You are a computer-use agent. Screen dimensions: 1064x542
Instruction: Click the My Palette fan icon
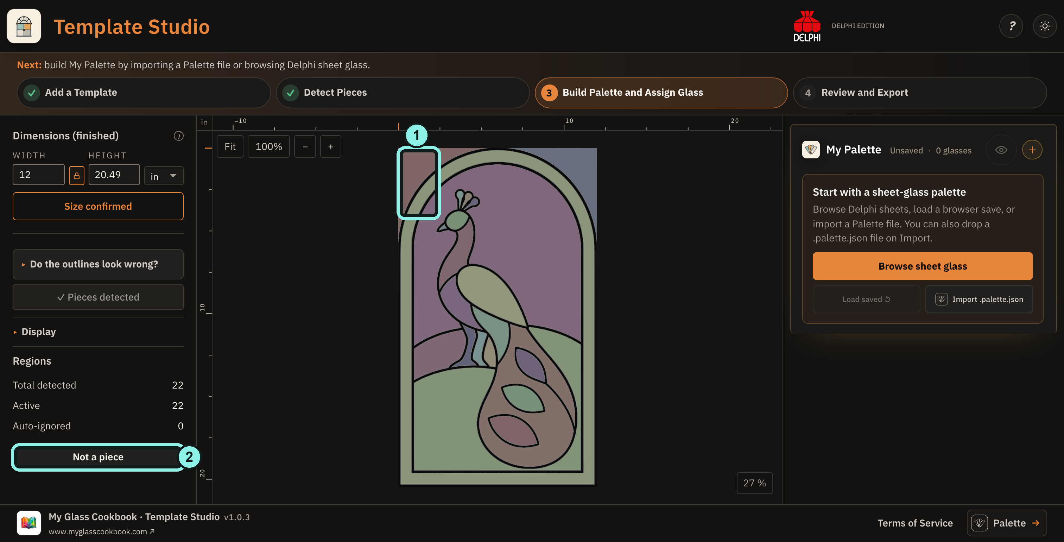click(811, 150)
